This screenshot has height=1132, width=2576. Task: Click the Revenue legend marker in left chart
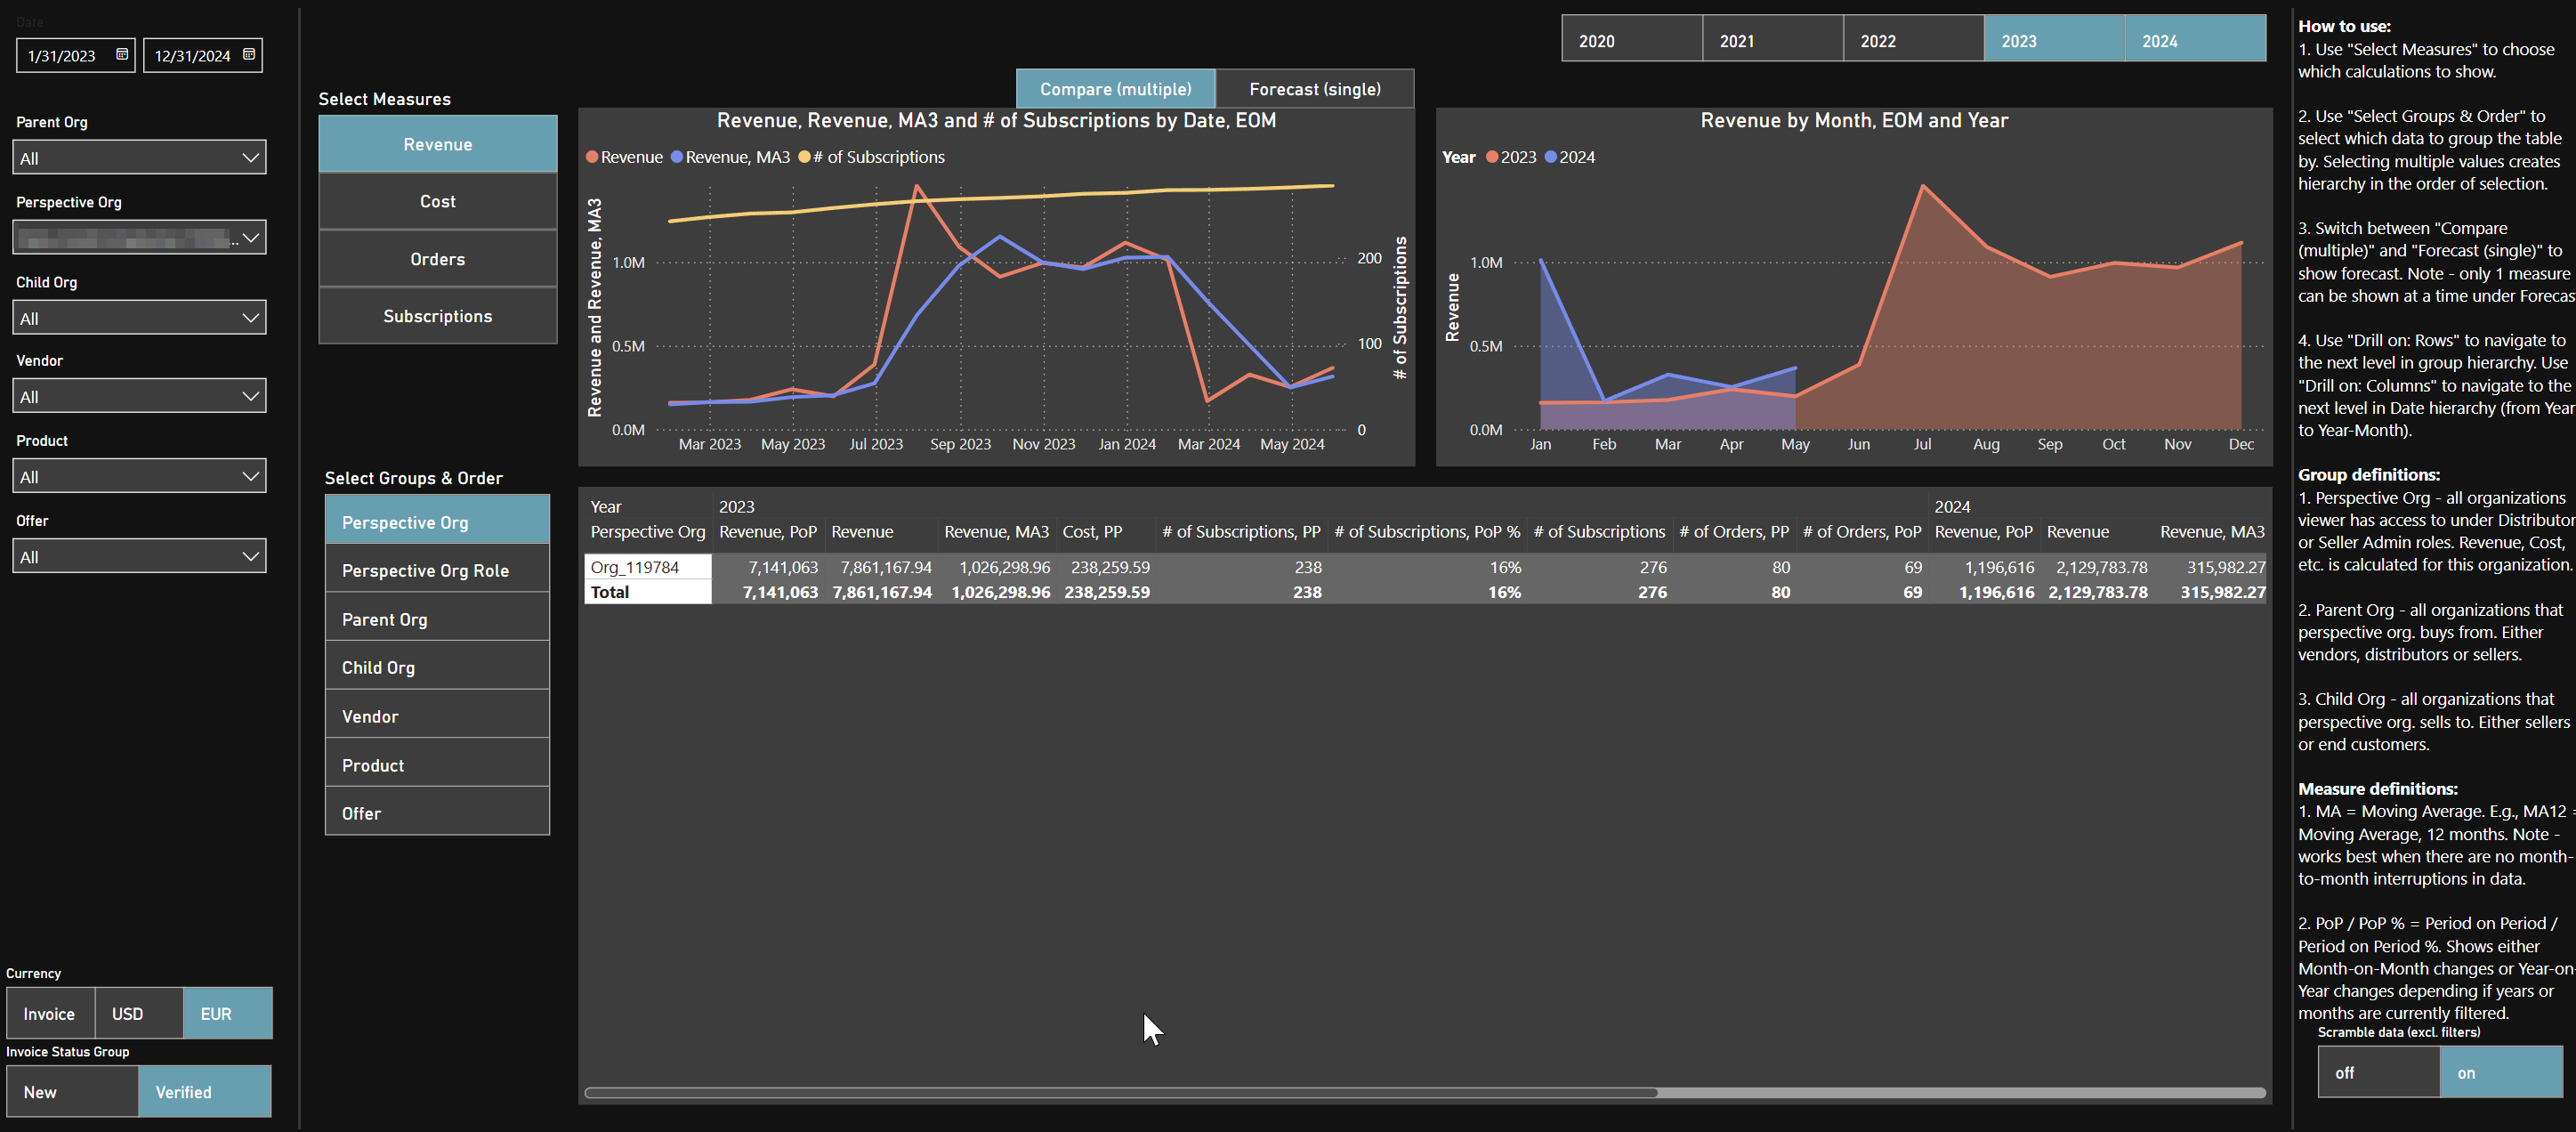pyautogui.click(x=592, y=158)
